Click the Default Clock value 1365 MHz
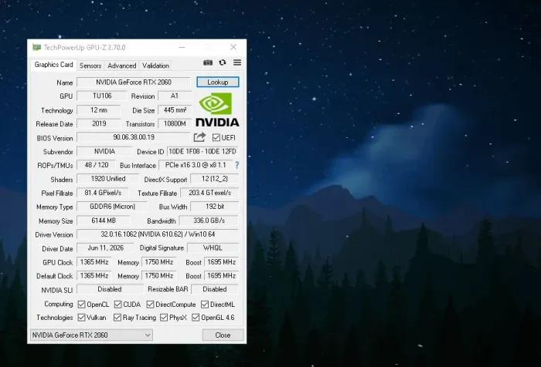This screenshot has width=541, height=367. [94, 276]
